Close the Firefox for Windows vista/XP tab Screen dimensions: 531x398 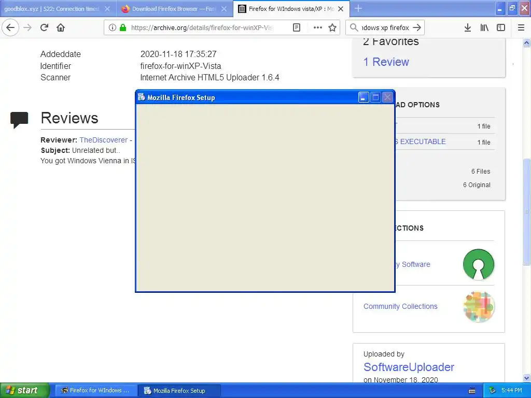[341, 9]
